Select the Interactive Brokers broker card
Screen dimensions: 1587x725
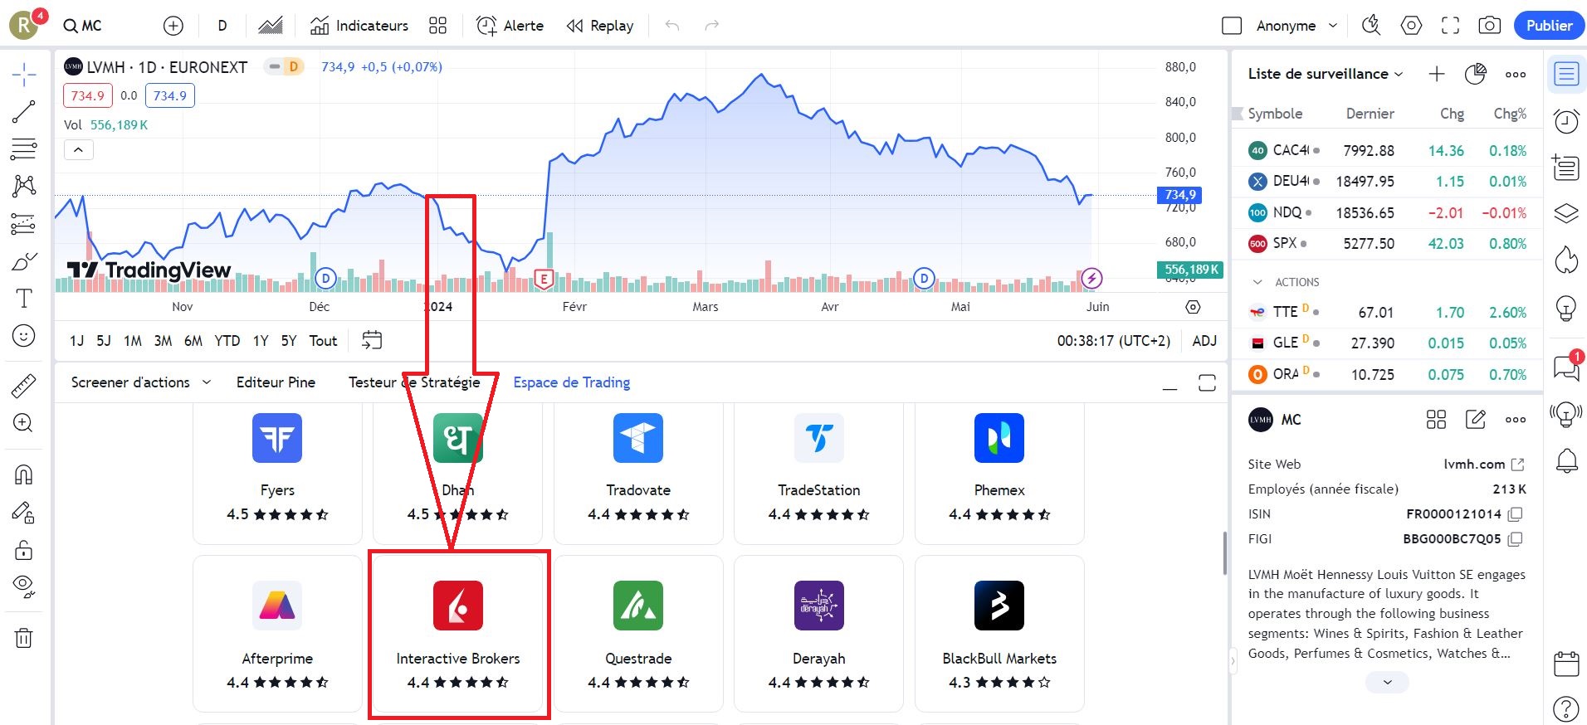[458, 635]
